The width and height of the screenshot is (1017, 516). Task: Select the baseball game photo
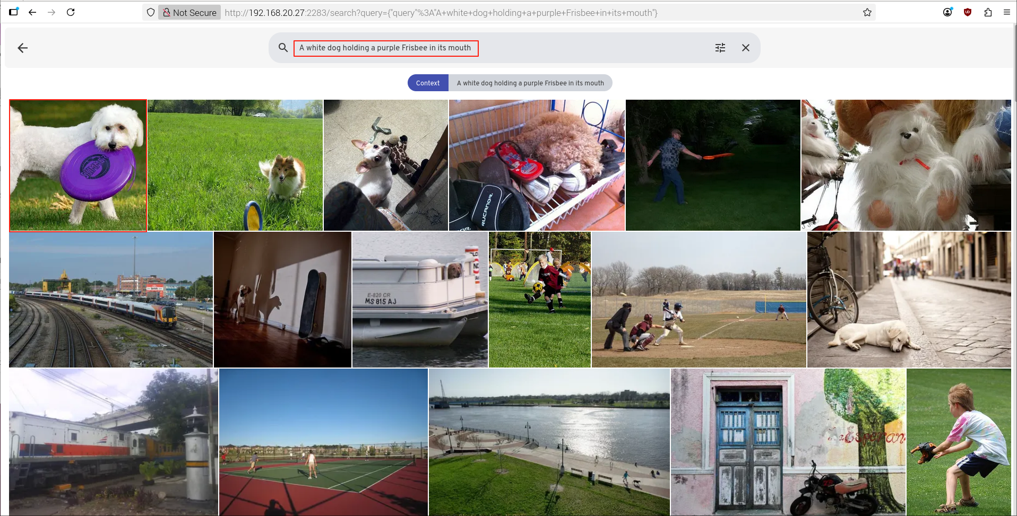coord(699,300)
